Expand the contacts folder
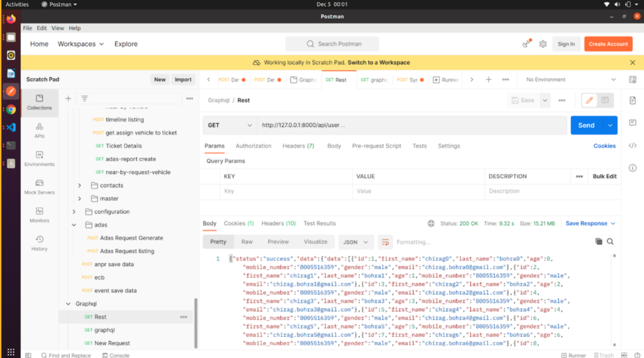Viewport: 644px width, 358px height. [80, 186]
